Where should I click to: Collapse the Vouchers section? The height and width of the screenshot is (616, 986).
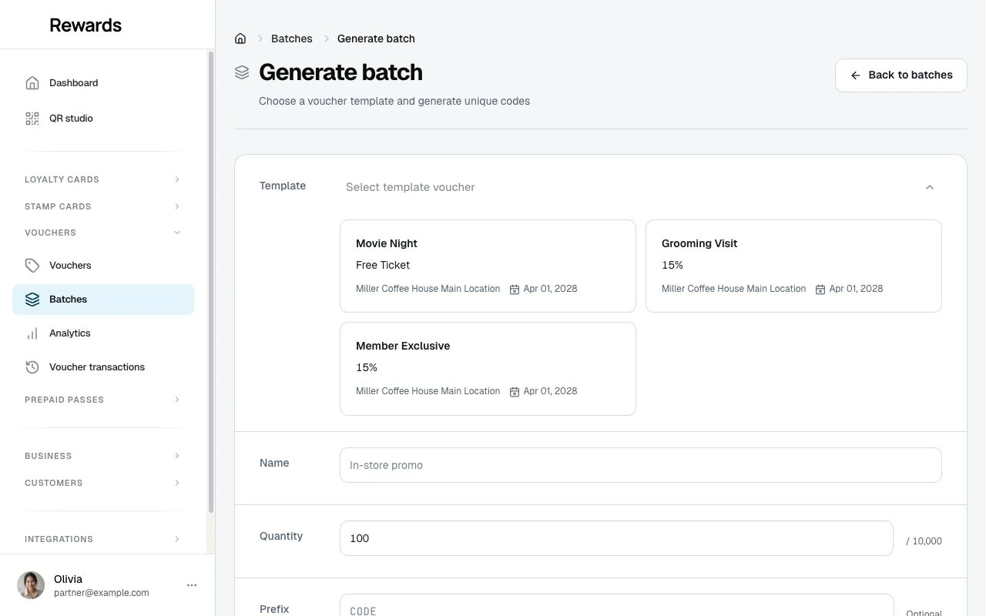103,233
